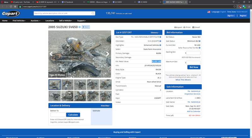Expand Sell a Vehicle menu

[66, 20]
